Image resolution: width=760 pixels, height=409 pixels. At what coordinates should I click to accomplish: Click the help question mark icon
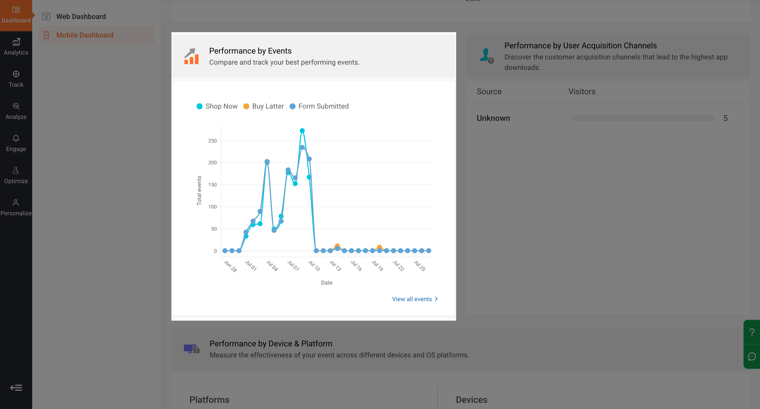click(x=752, y=332)
